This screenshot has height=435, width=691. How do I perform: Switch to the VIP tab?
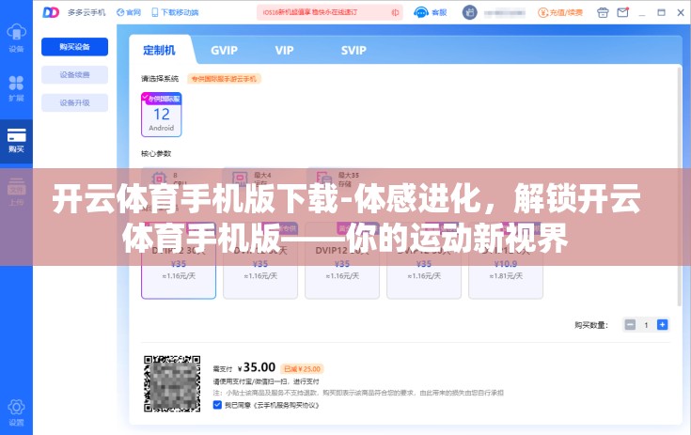284,50
